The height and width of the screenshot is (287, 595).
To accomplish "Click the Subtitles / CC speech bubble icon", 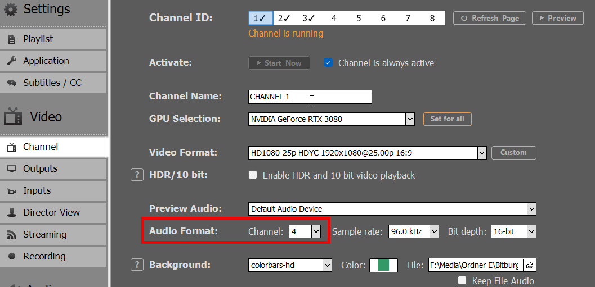I will coord(12,83).
